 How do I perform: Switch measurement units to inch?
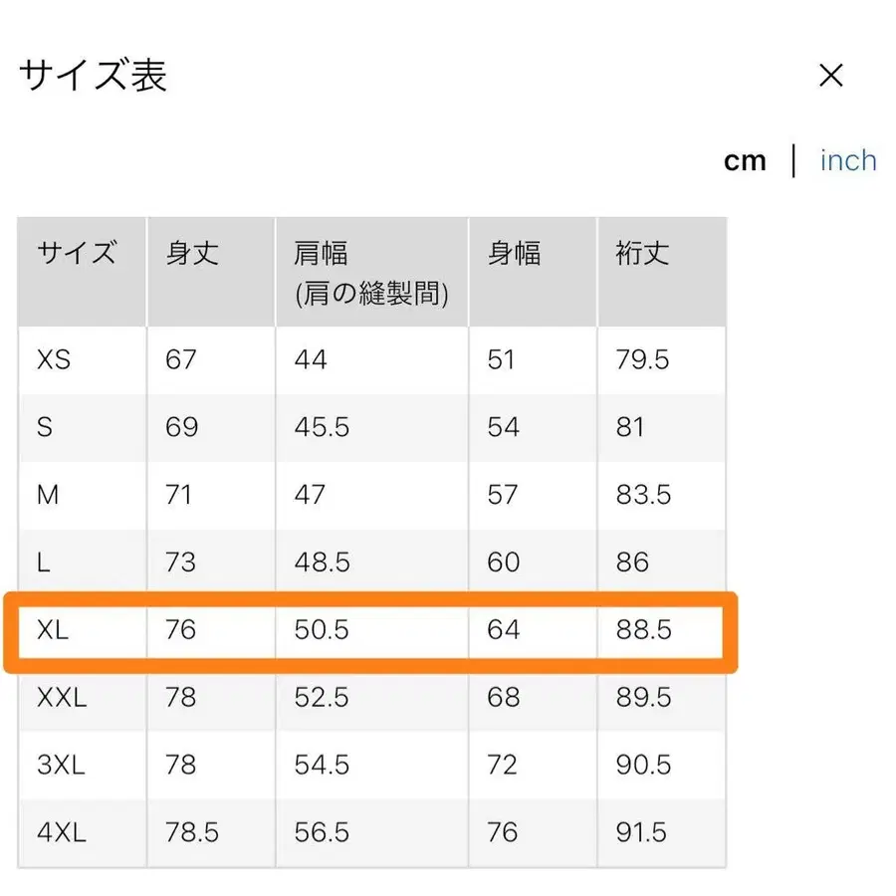(x=847, y=160)
